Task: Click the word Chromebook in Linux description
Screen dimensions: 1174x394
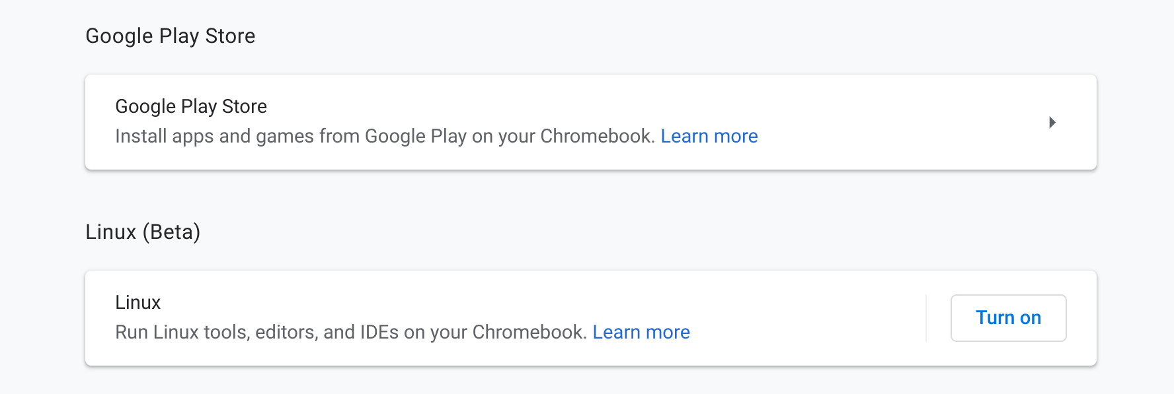Action: click(529, 332)
